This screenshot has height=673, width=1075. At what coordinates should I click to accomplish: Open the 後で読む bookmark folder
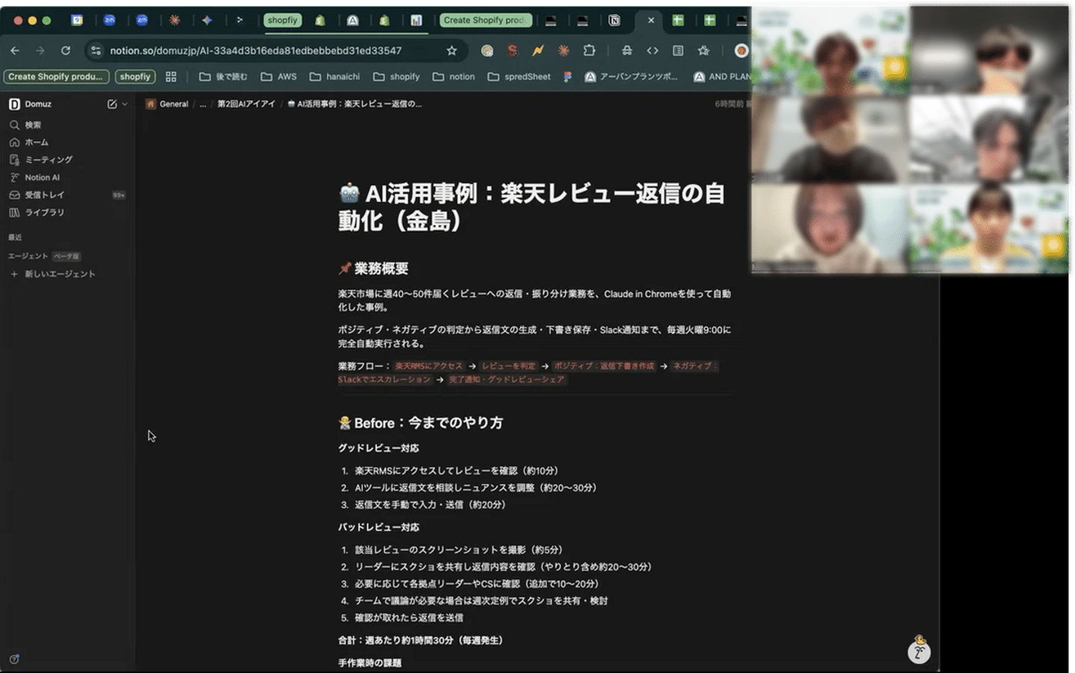tap(223, 76)
